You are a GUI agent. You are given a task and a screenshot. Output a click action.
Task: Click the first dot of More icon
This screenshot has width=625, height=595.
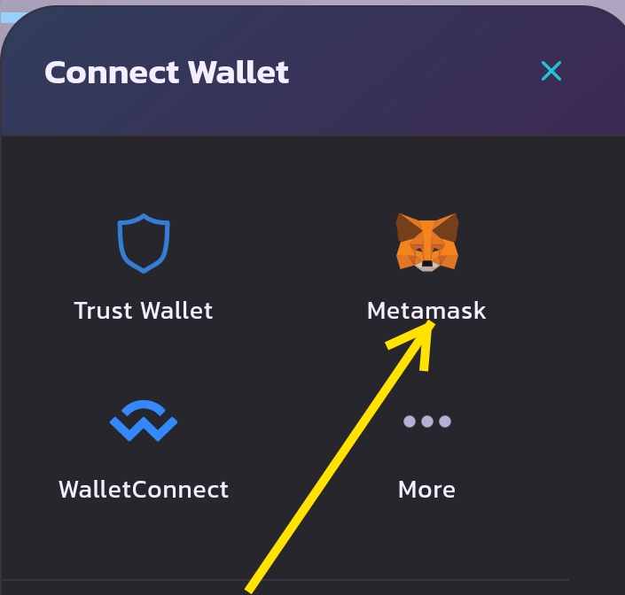click(x=410, y=421)
